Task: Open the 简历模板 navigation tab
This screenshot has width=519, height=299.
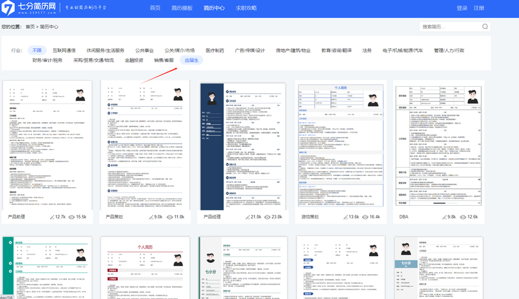Action: click(x=182, y=8)
